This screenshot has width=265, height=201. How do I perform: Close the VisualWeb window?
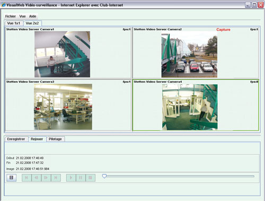[261, 5]
